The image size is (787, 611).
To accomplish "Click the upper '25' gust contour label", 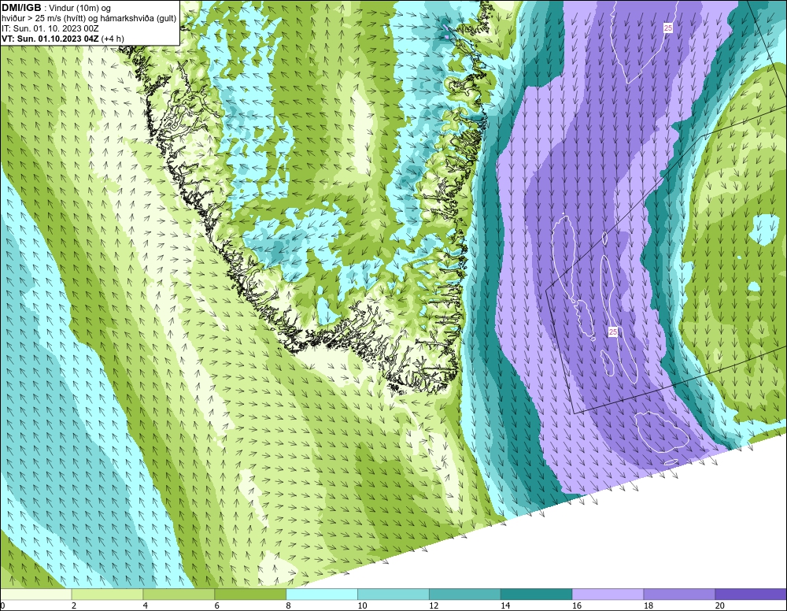I will point(668,28).
